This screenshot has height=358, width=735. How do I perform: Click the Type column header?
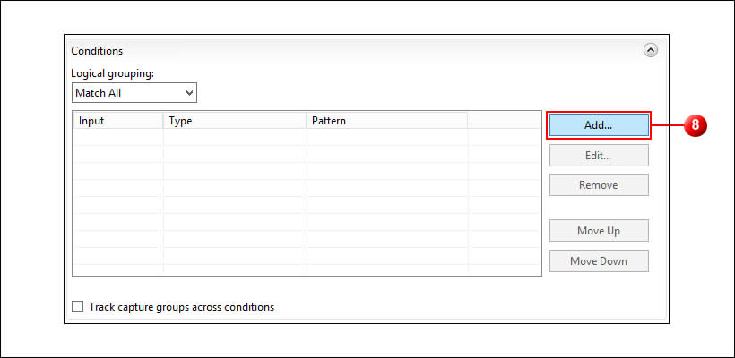[x=235, y=121]
